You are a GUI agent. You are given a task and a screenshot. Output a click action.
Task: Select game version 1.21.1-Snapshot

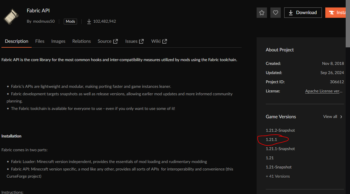[x=280, y=149]
